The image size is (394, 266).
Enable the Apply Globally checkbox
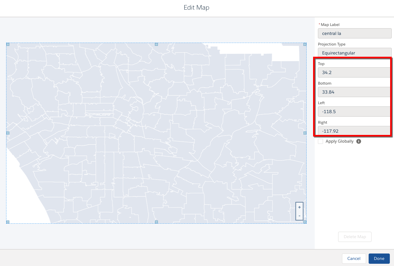(320, 141)
